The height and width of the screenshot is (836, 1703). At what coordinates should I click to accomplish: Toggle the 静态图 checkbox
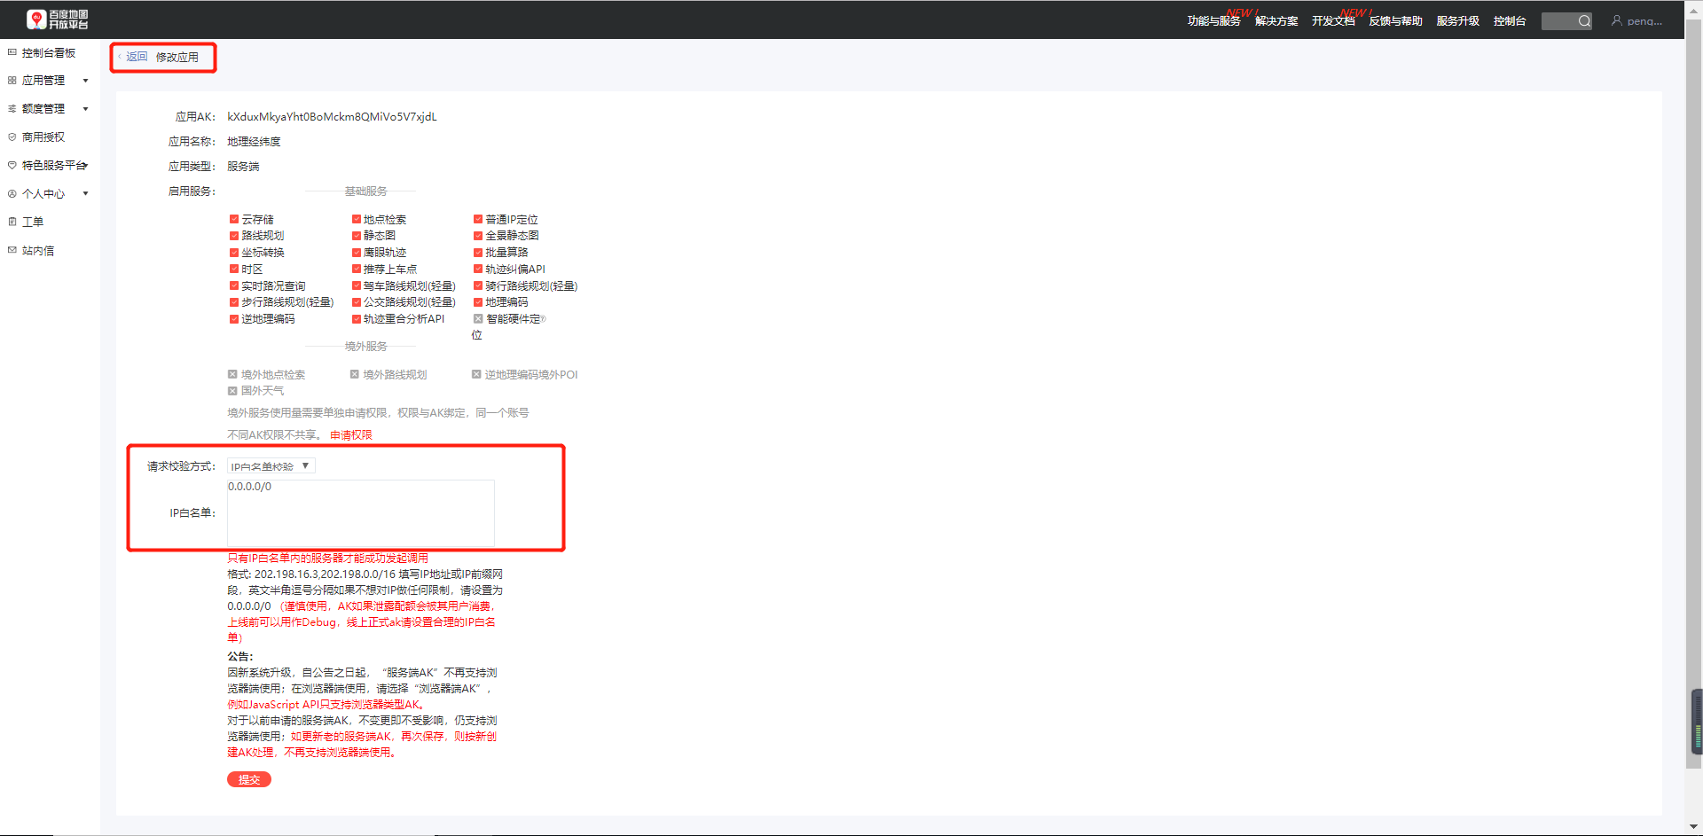(x=357, y=236)
